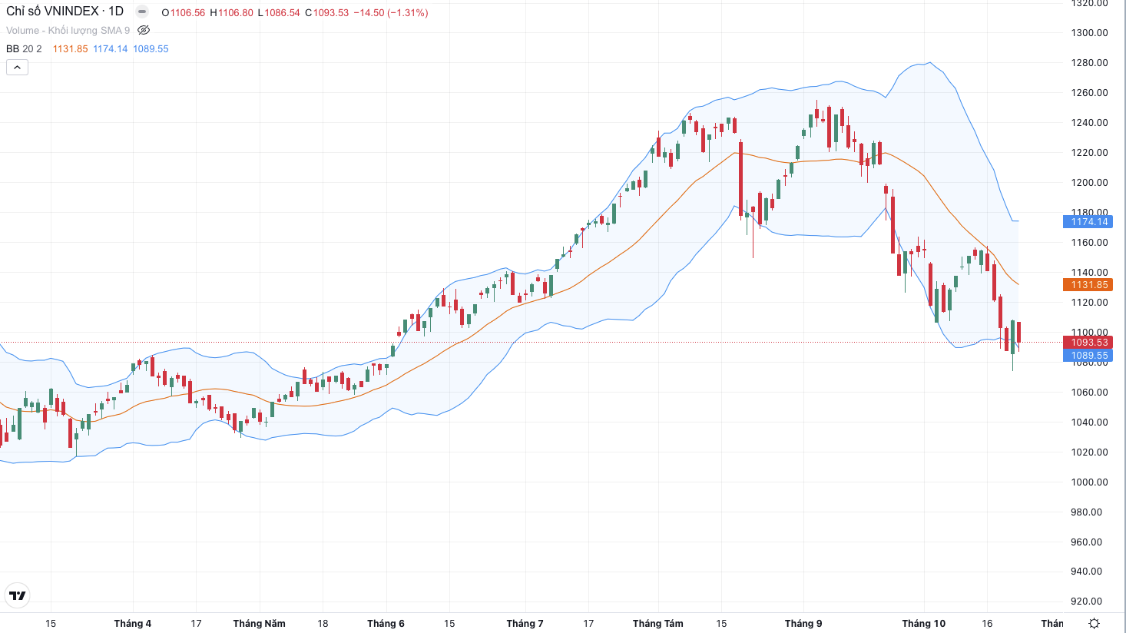Screen dimensions: 1126x633
Task: Click the 1060.00 price scale label
Action: point(1089,392)
